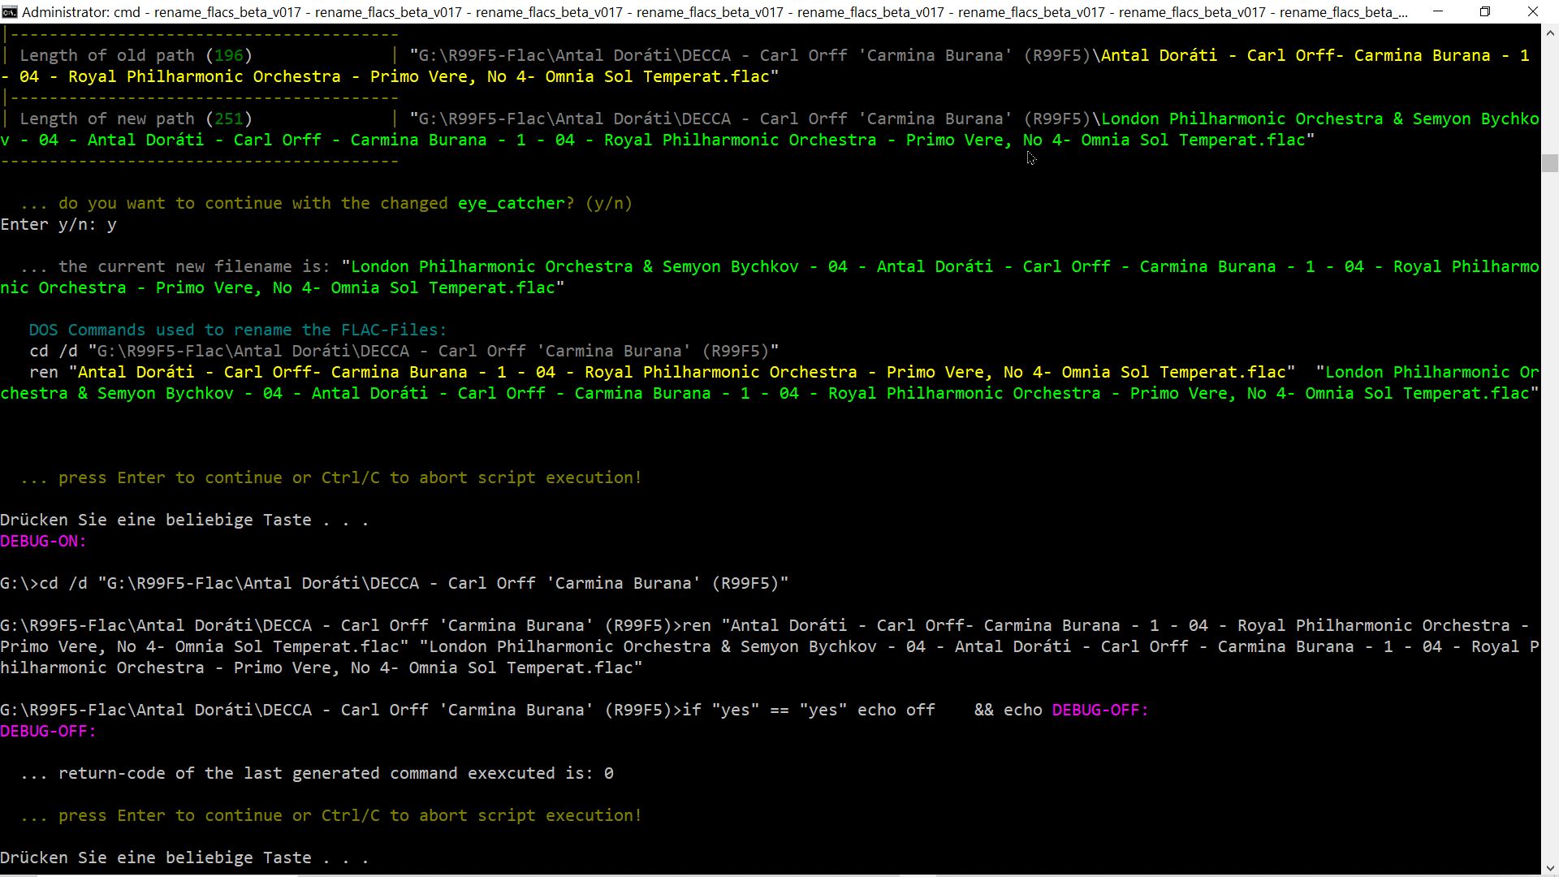
Task: Click the 'return-code of the last' line
Action: coord(317,774)
